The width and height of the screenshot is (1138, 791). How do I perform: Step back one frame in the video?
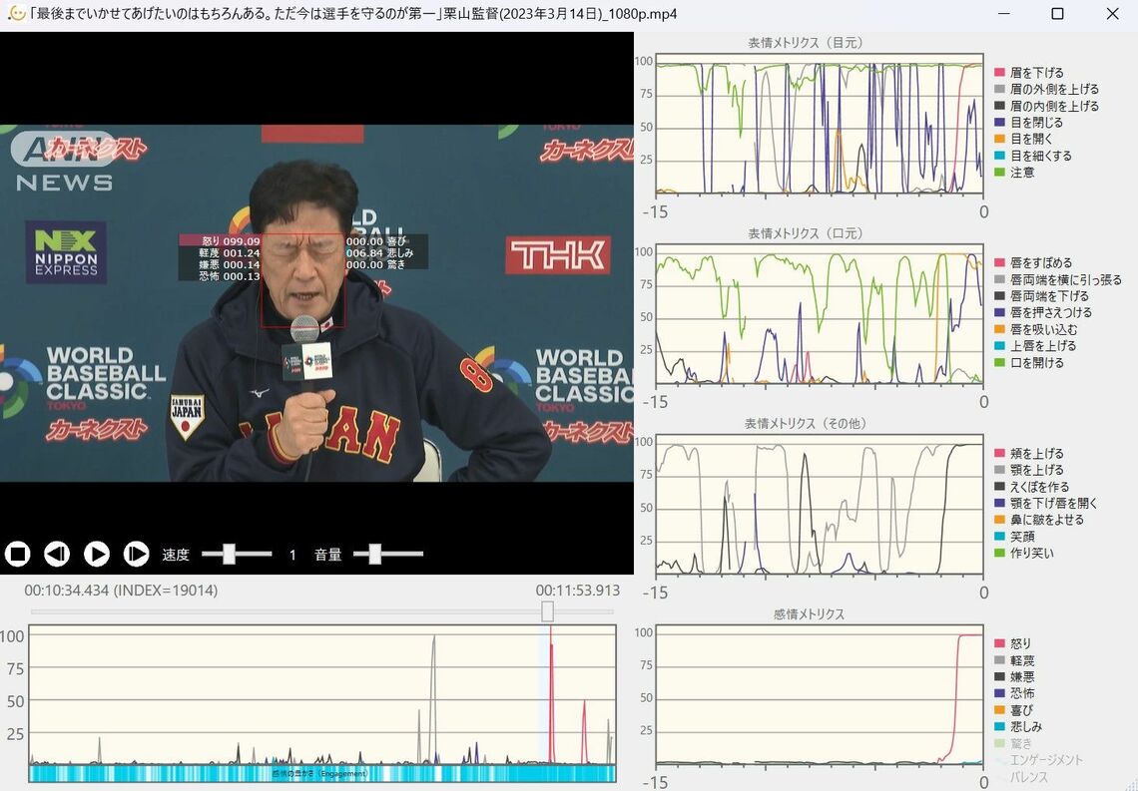[57, 554]
